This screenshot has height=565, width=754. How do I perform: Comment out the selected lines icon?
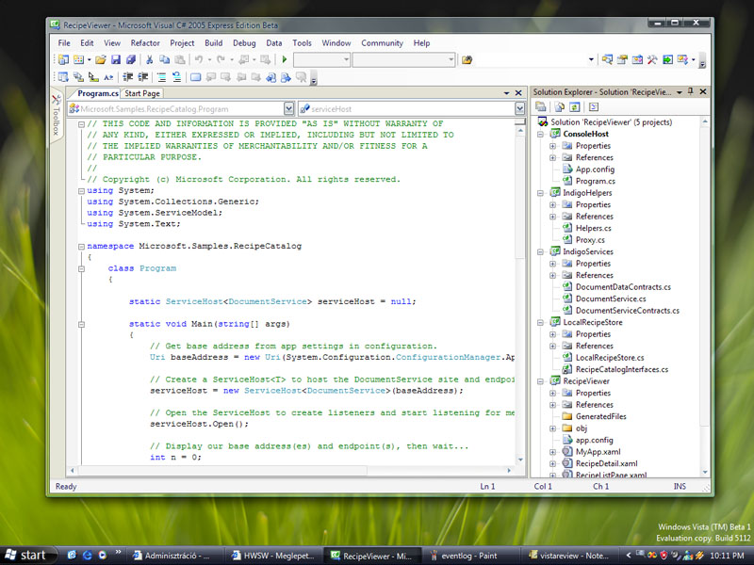point(161,77)
